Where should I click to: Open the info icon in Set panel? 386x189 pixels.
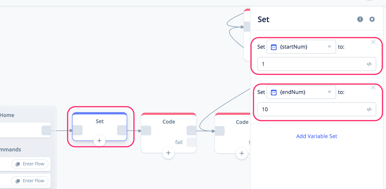pos(360,19)
